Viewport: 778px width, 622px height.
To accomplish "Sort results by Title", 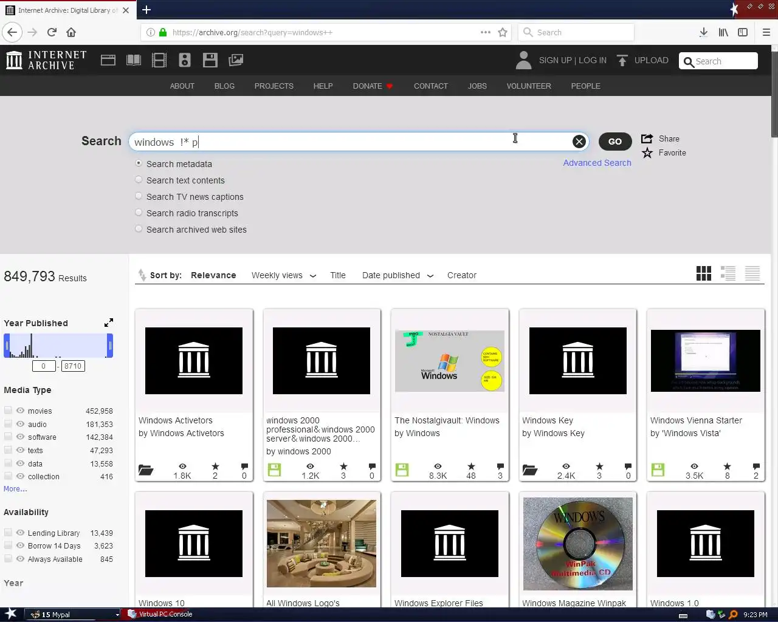I will [338, 275].
